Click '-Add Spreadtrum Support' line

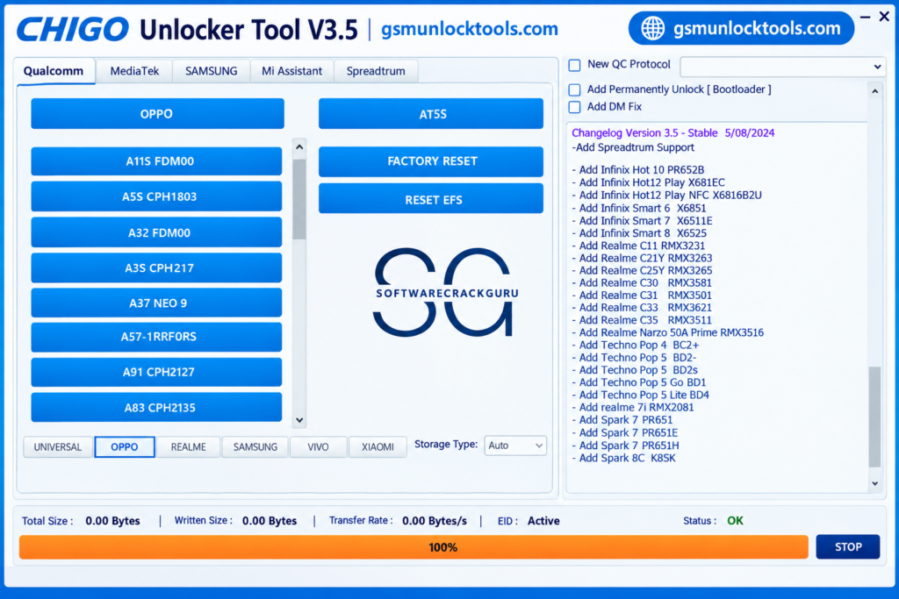(633, 147)
